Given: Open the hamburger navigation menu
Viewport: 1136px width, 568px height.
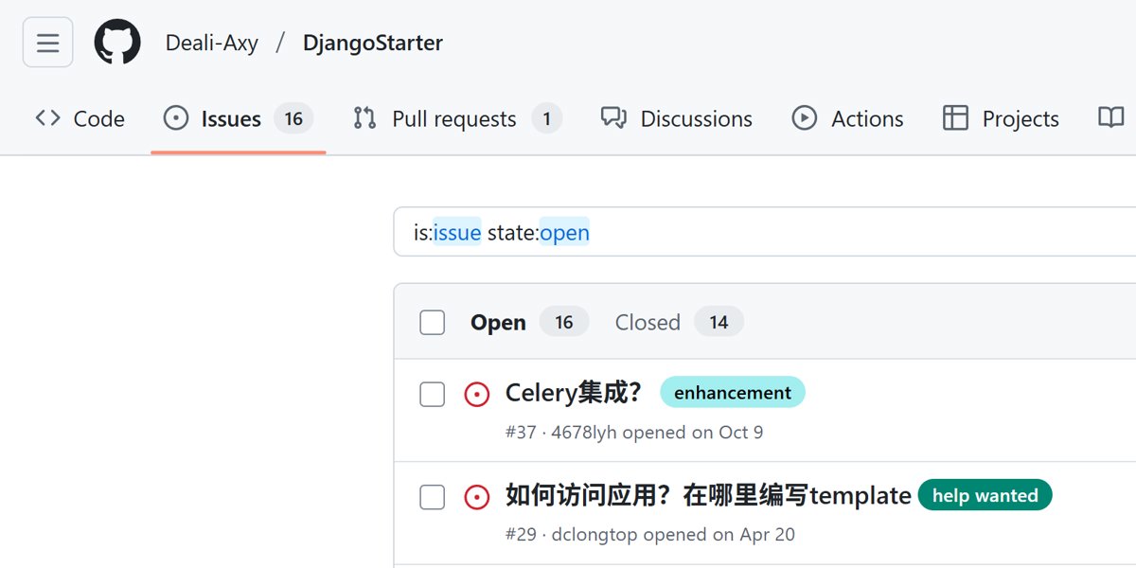Looking at the screenshot, I should click(x=47, y=43).
